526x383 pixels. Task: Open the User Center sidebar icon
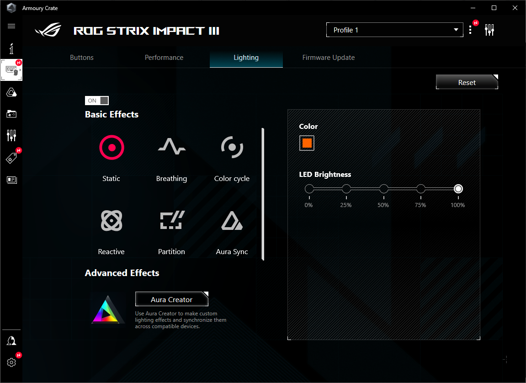(x=11, y=341)
